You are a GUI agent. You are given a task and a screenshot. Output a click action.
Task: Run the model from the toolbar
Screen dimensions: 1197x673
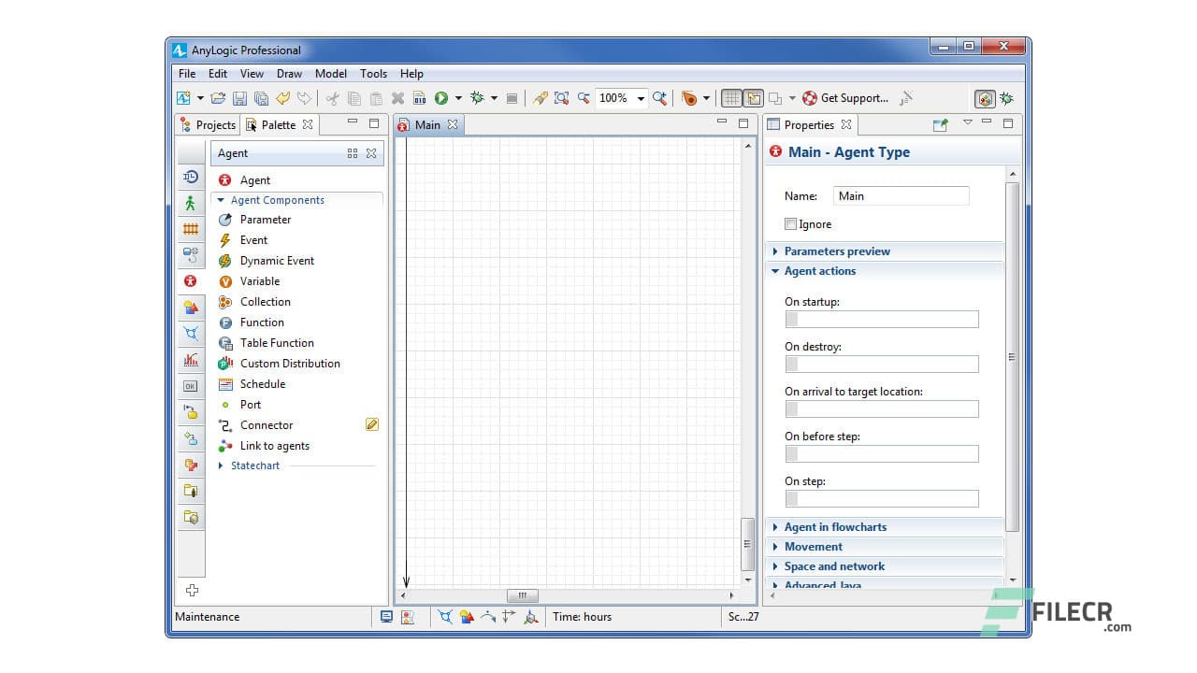[441, 98]
